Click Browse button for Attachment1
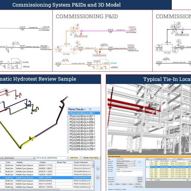 tap(140, 178)
